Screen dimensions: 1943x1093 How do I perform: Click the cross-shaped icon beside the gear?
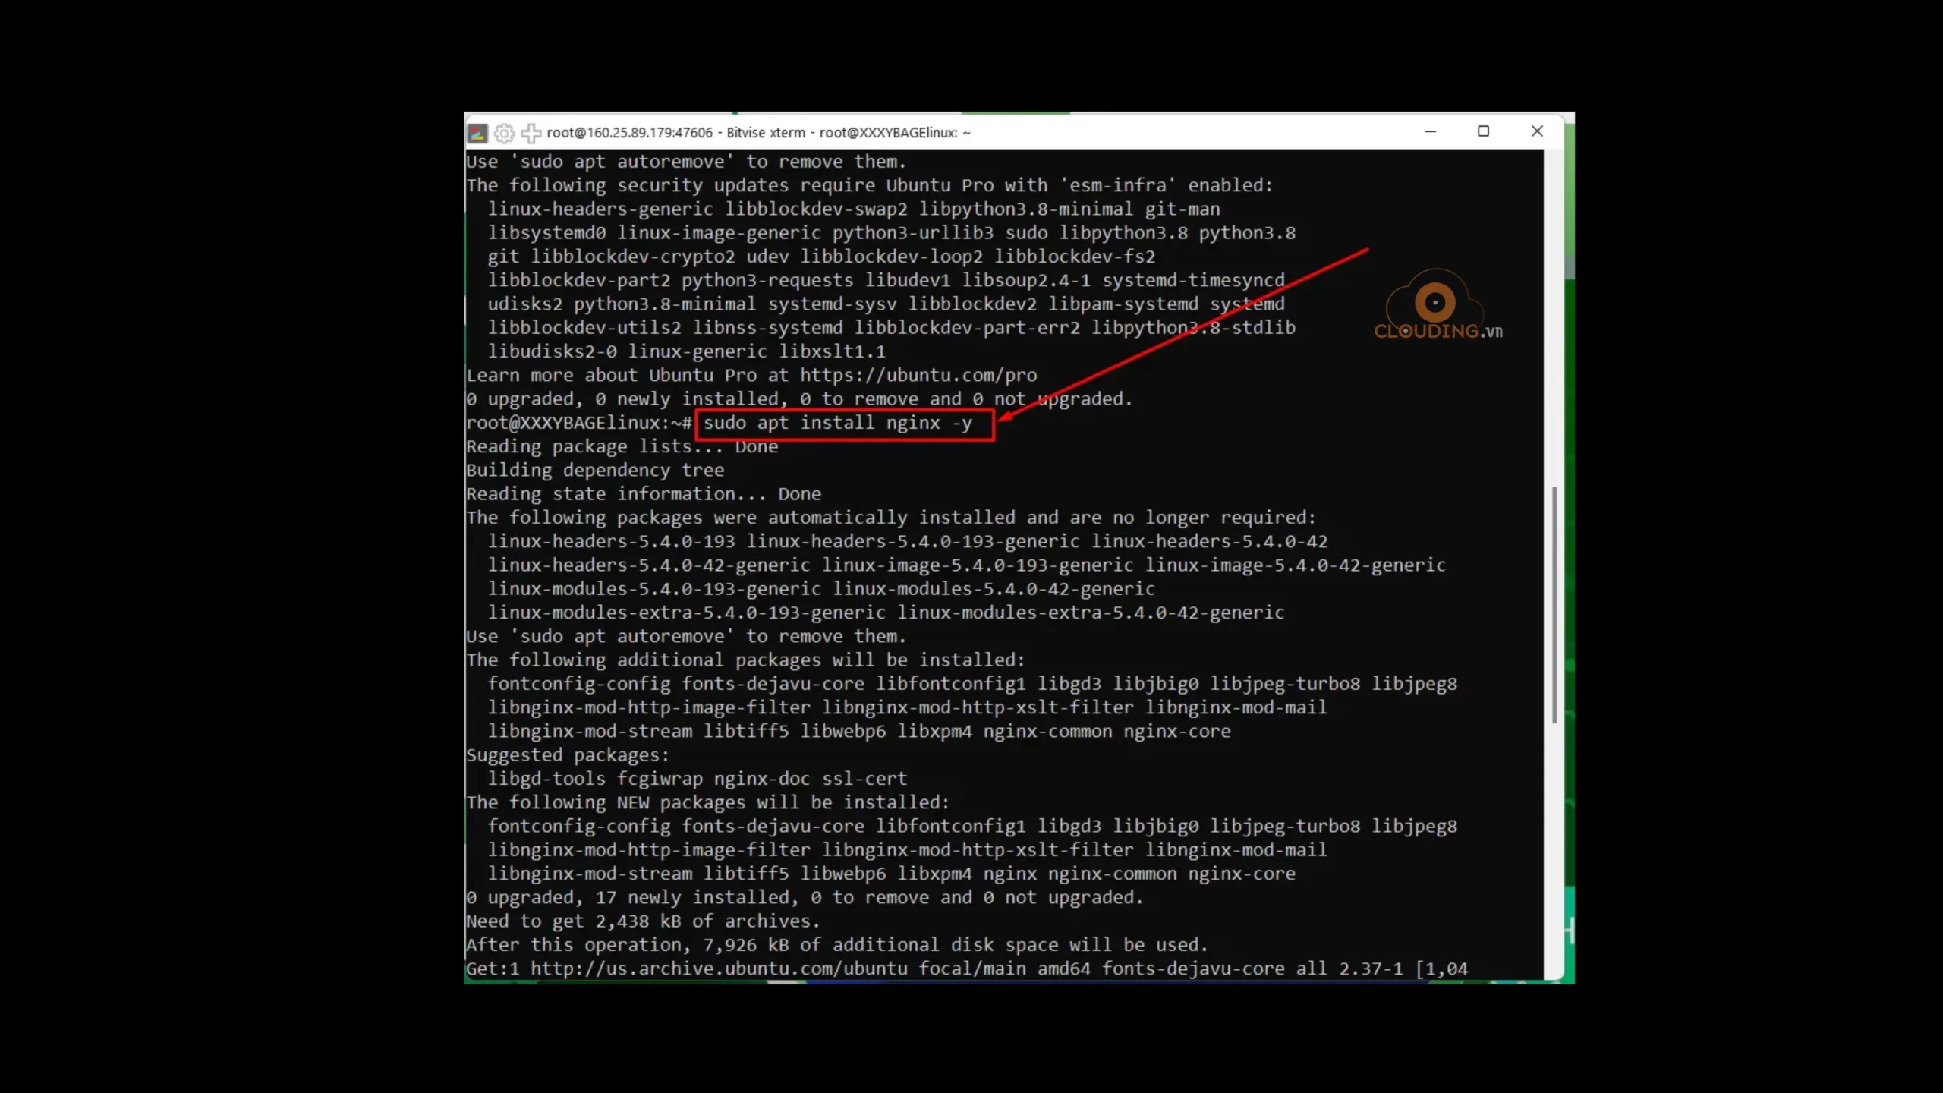pyautogui.click(x=531, y=134)
